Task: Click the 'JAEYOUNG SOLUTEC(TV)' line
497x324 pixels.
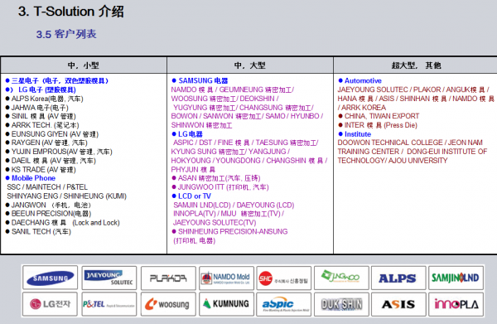Action: pyautogui.click(x=215, y=223)
